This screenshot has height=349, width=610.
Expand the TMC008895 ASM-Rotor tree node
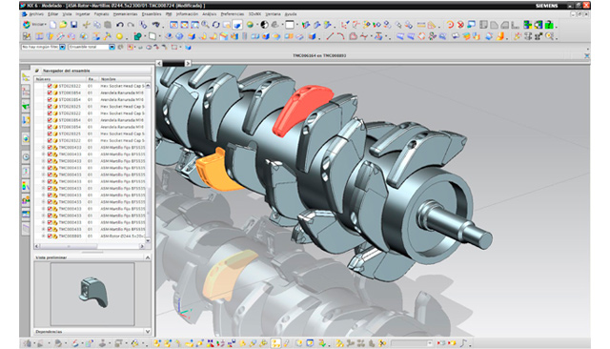pos(44,236)
